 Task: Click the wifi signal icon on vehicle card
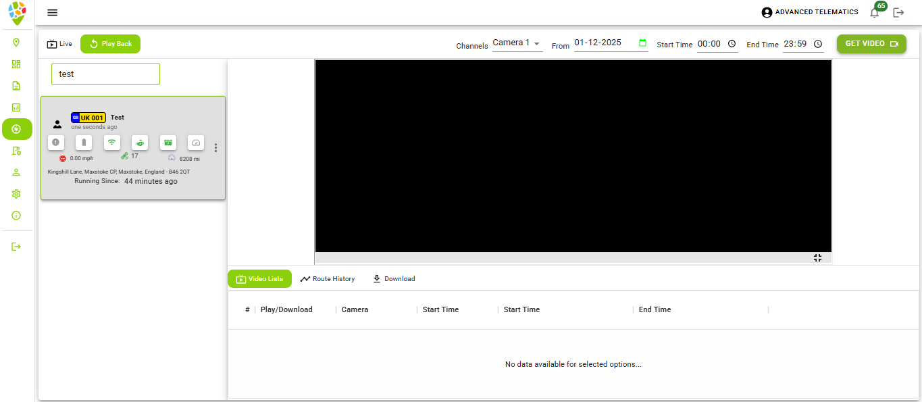111,143
